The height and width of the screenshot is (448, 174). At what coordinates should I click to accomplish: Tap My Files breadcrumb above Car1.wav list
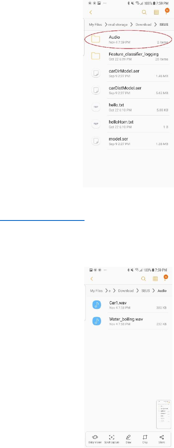point(96,291)
